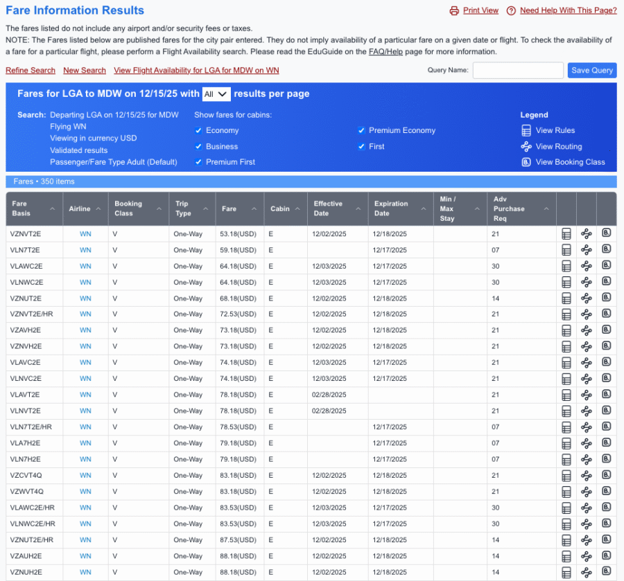View rules for the VZNUH2E fare
Screen dimensions: 624x581
pyautogui.click(x=567, y=572)
